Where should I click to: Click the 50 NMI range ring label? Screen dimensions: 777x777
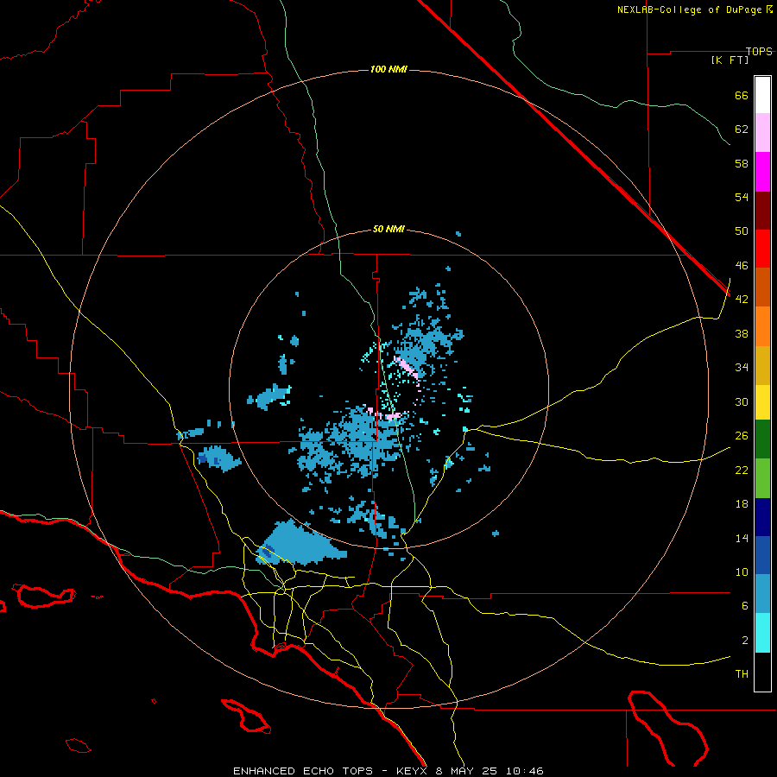click(388, 229)
